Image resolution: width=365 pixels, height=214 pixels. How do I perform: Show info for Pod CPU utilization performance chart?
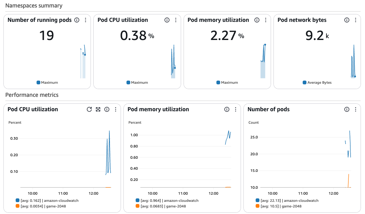(107, 109)
